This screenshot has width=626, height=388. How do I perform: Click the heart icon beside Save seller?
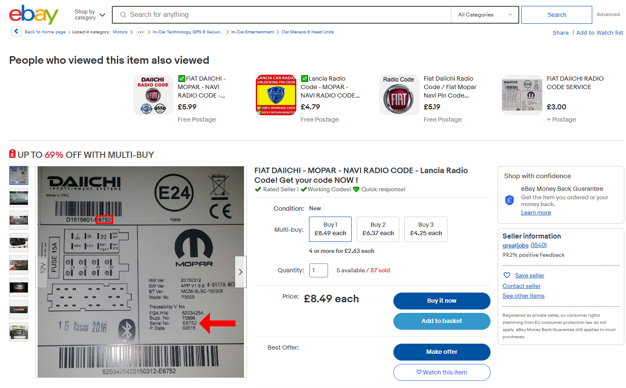point(507,275)
